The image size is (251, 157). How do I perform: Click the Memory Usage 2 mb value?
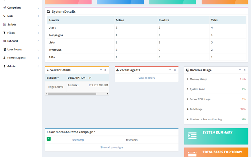tap(242, 79)
